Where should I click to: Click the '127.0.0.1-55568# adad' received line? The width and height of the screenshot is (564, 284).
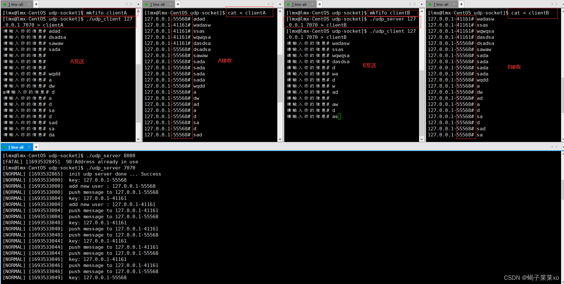[x=175, y=19]
